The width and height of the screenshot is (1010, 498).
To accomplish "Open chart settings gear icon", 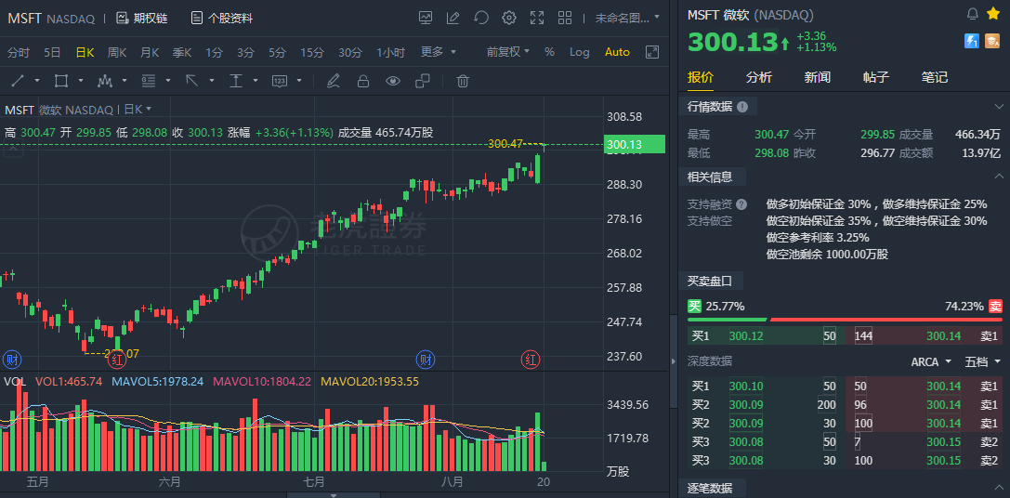I will pos(509,18).
